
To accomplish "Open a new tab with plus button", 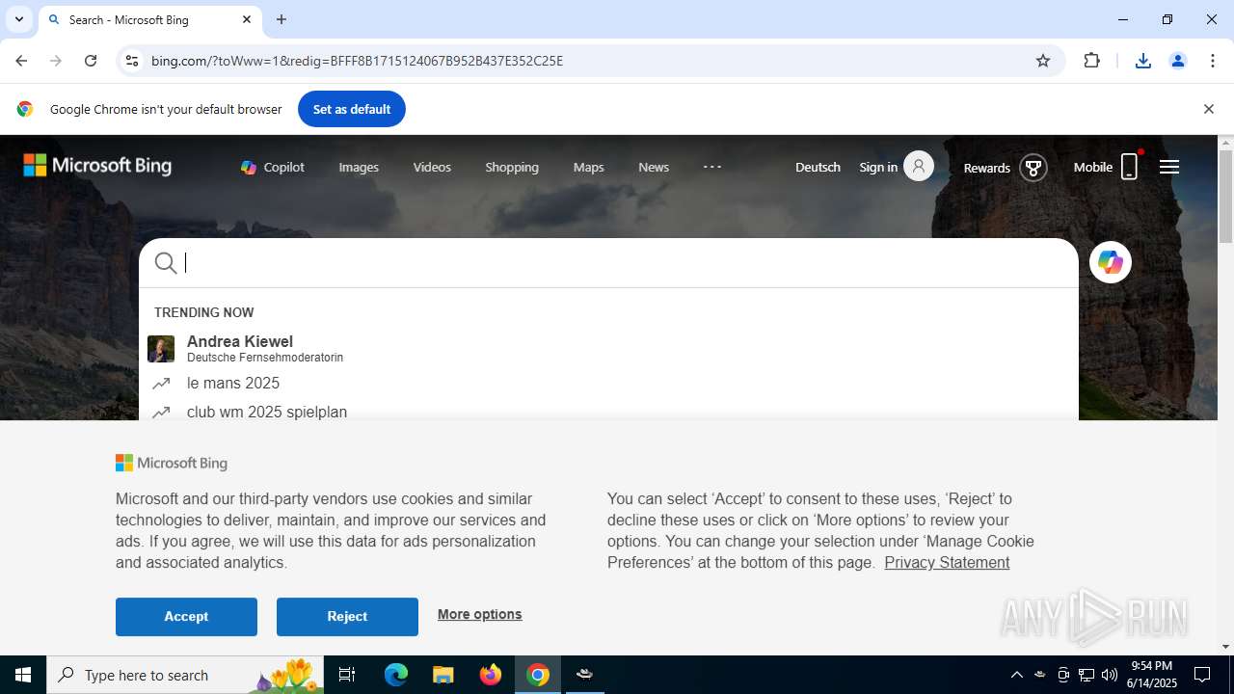I will click(x=282, y=19).
